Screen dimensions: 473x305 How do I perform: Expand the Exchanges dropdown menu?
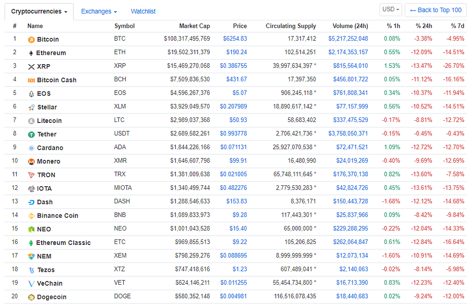(99, 12)
